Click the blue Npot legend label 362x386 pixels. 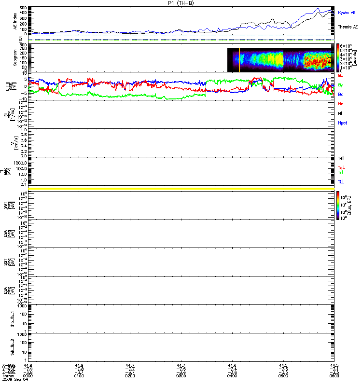pos(343,123)
